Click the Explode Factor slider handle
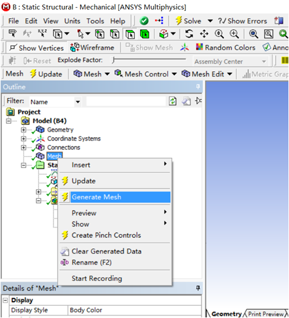Screen dimensions: 289x318 click(114, 60)
